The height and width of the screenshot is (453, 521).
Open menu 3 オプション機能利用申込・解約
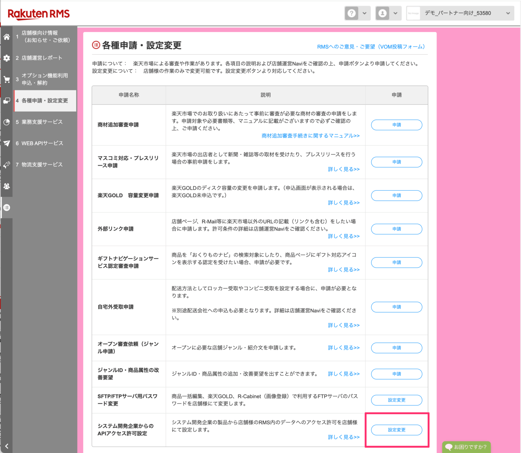coord(45,79)
